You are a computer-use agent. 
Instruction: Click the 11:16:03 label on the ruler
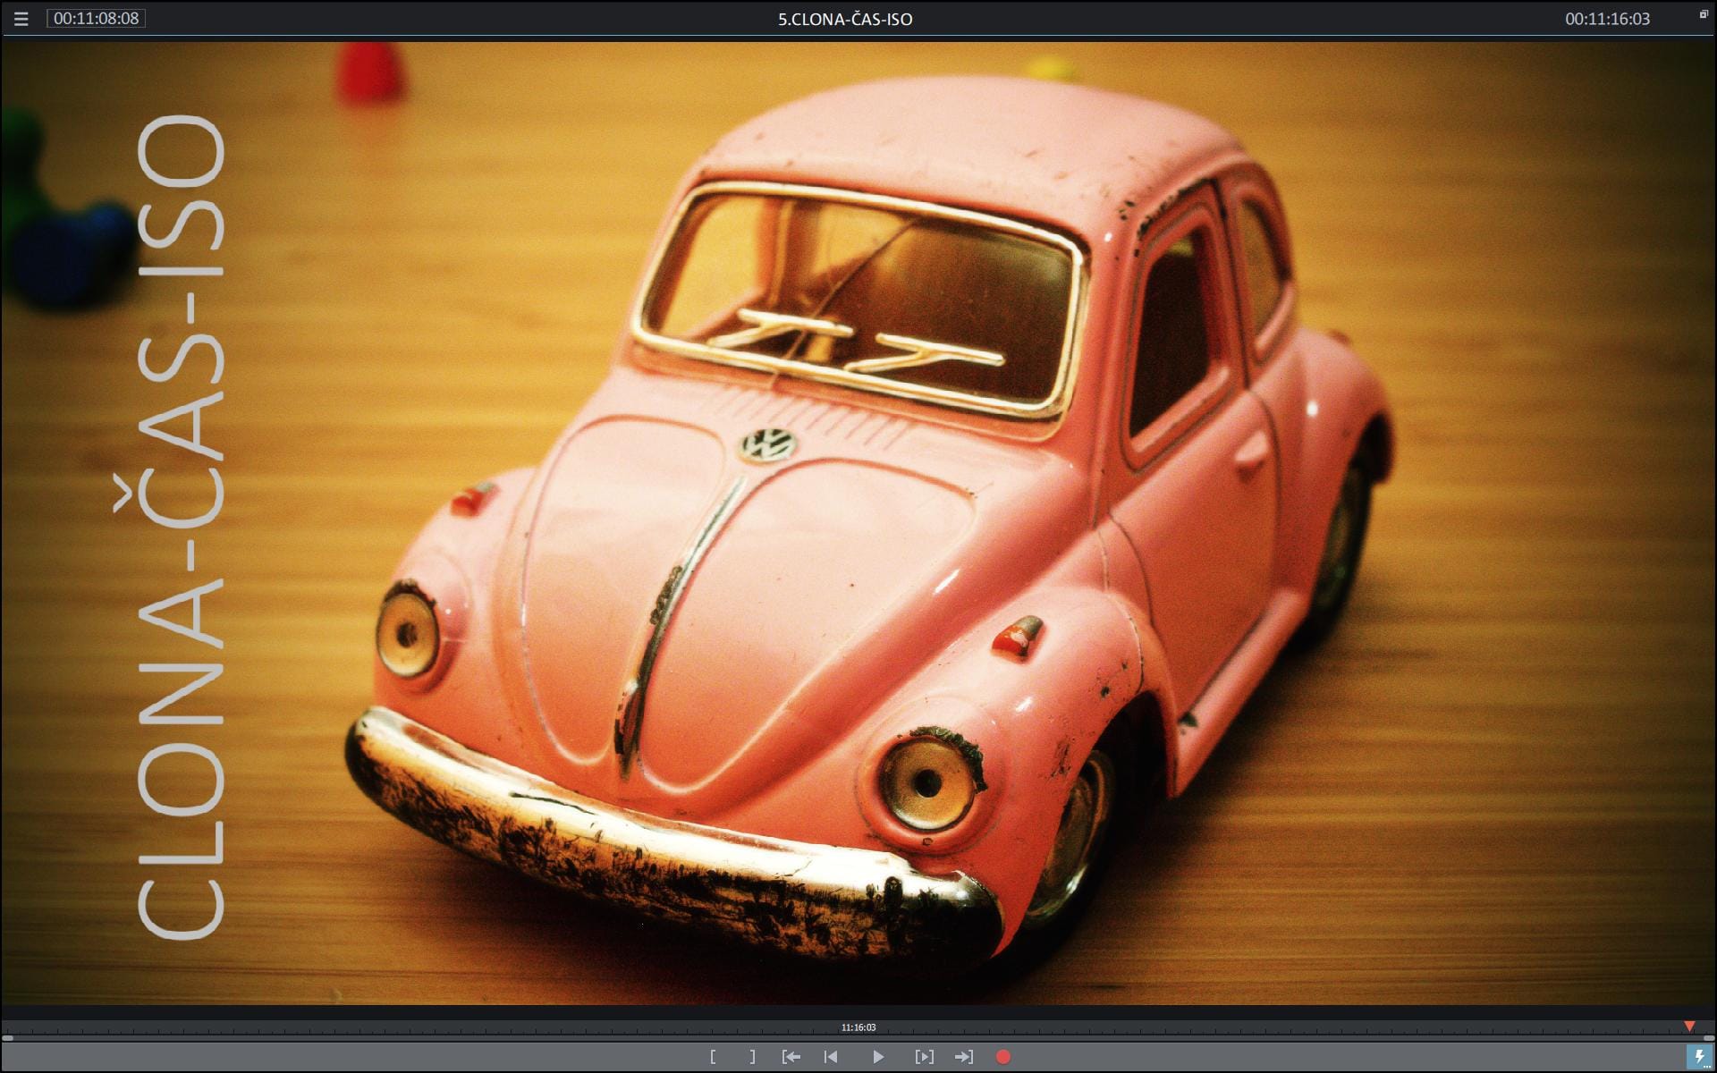pyautogui.click(x=858, y=1027)
